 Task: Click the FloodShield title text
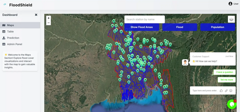tap(21, 5)
